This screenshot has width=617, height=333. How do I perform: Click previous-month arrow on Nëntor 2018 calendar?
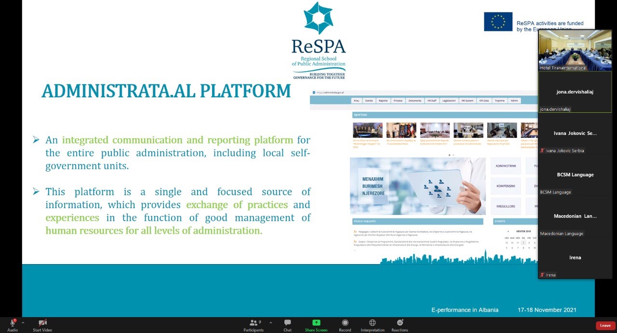tap(508, 231)
